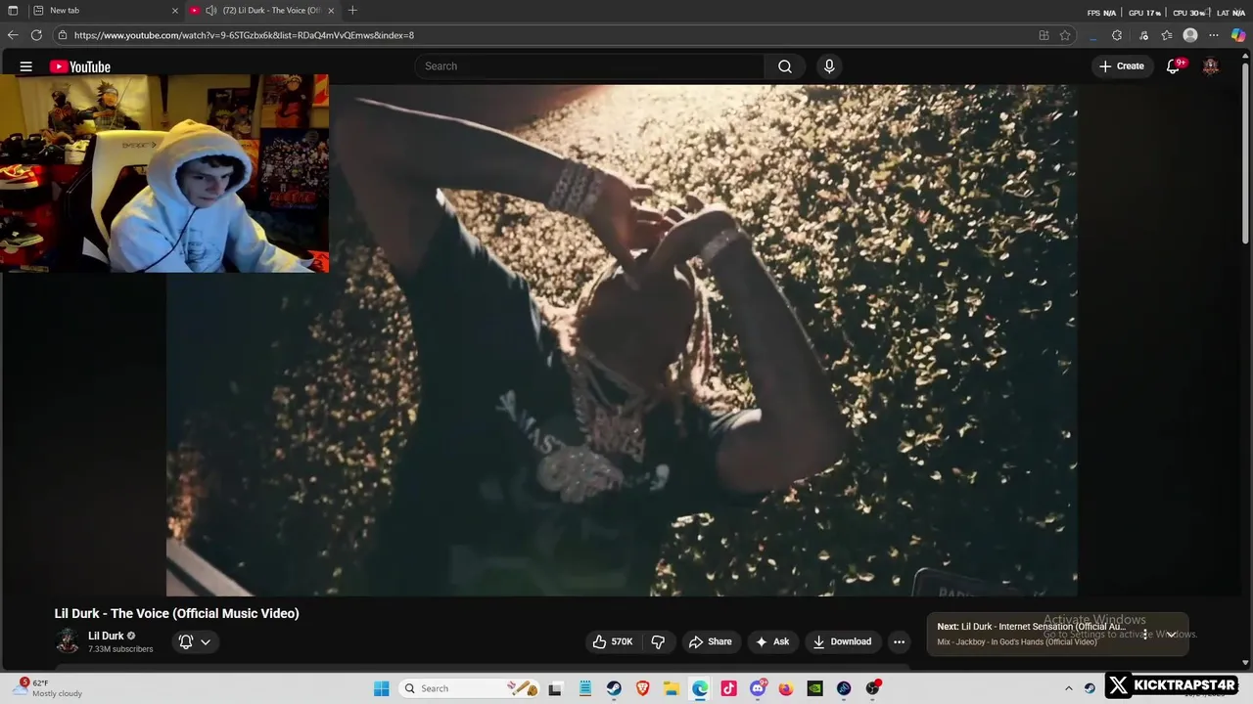This screenshot has height=704, width=1253.
Task: Go back with browser back arrow
Action: coord(13,35)
